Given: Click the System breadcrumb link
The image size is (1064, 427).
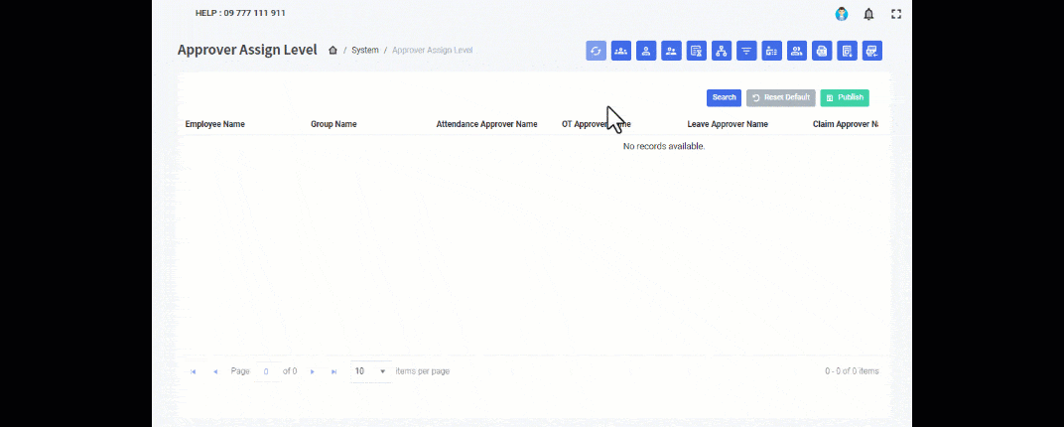Looking at the screenshot, I should tap(365, 50).
